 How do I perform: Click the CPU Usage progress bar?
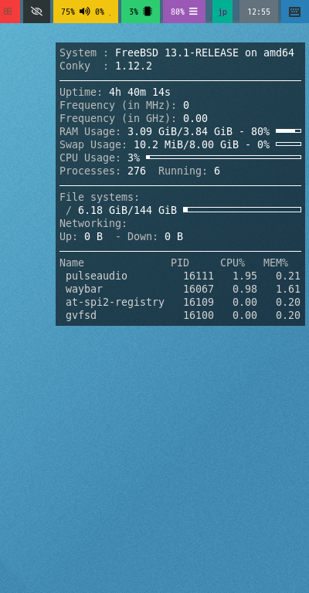click(223, 157)
